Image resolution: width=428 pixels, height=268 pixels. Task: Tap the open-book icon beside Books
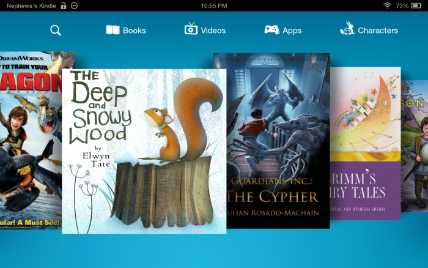(113, 30)
